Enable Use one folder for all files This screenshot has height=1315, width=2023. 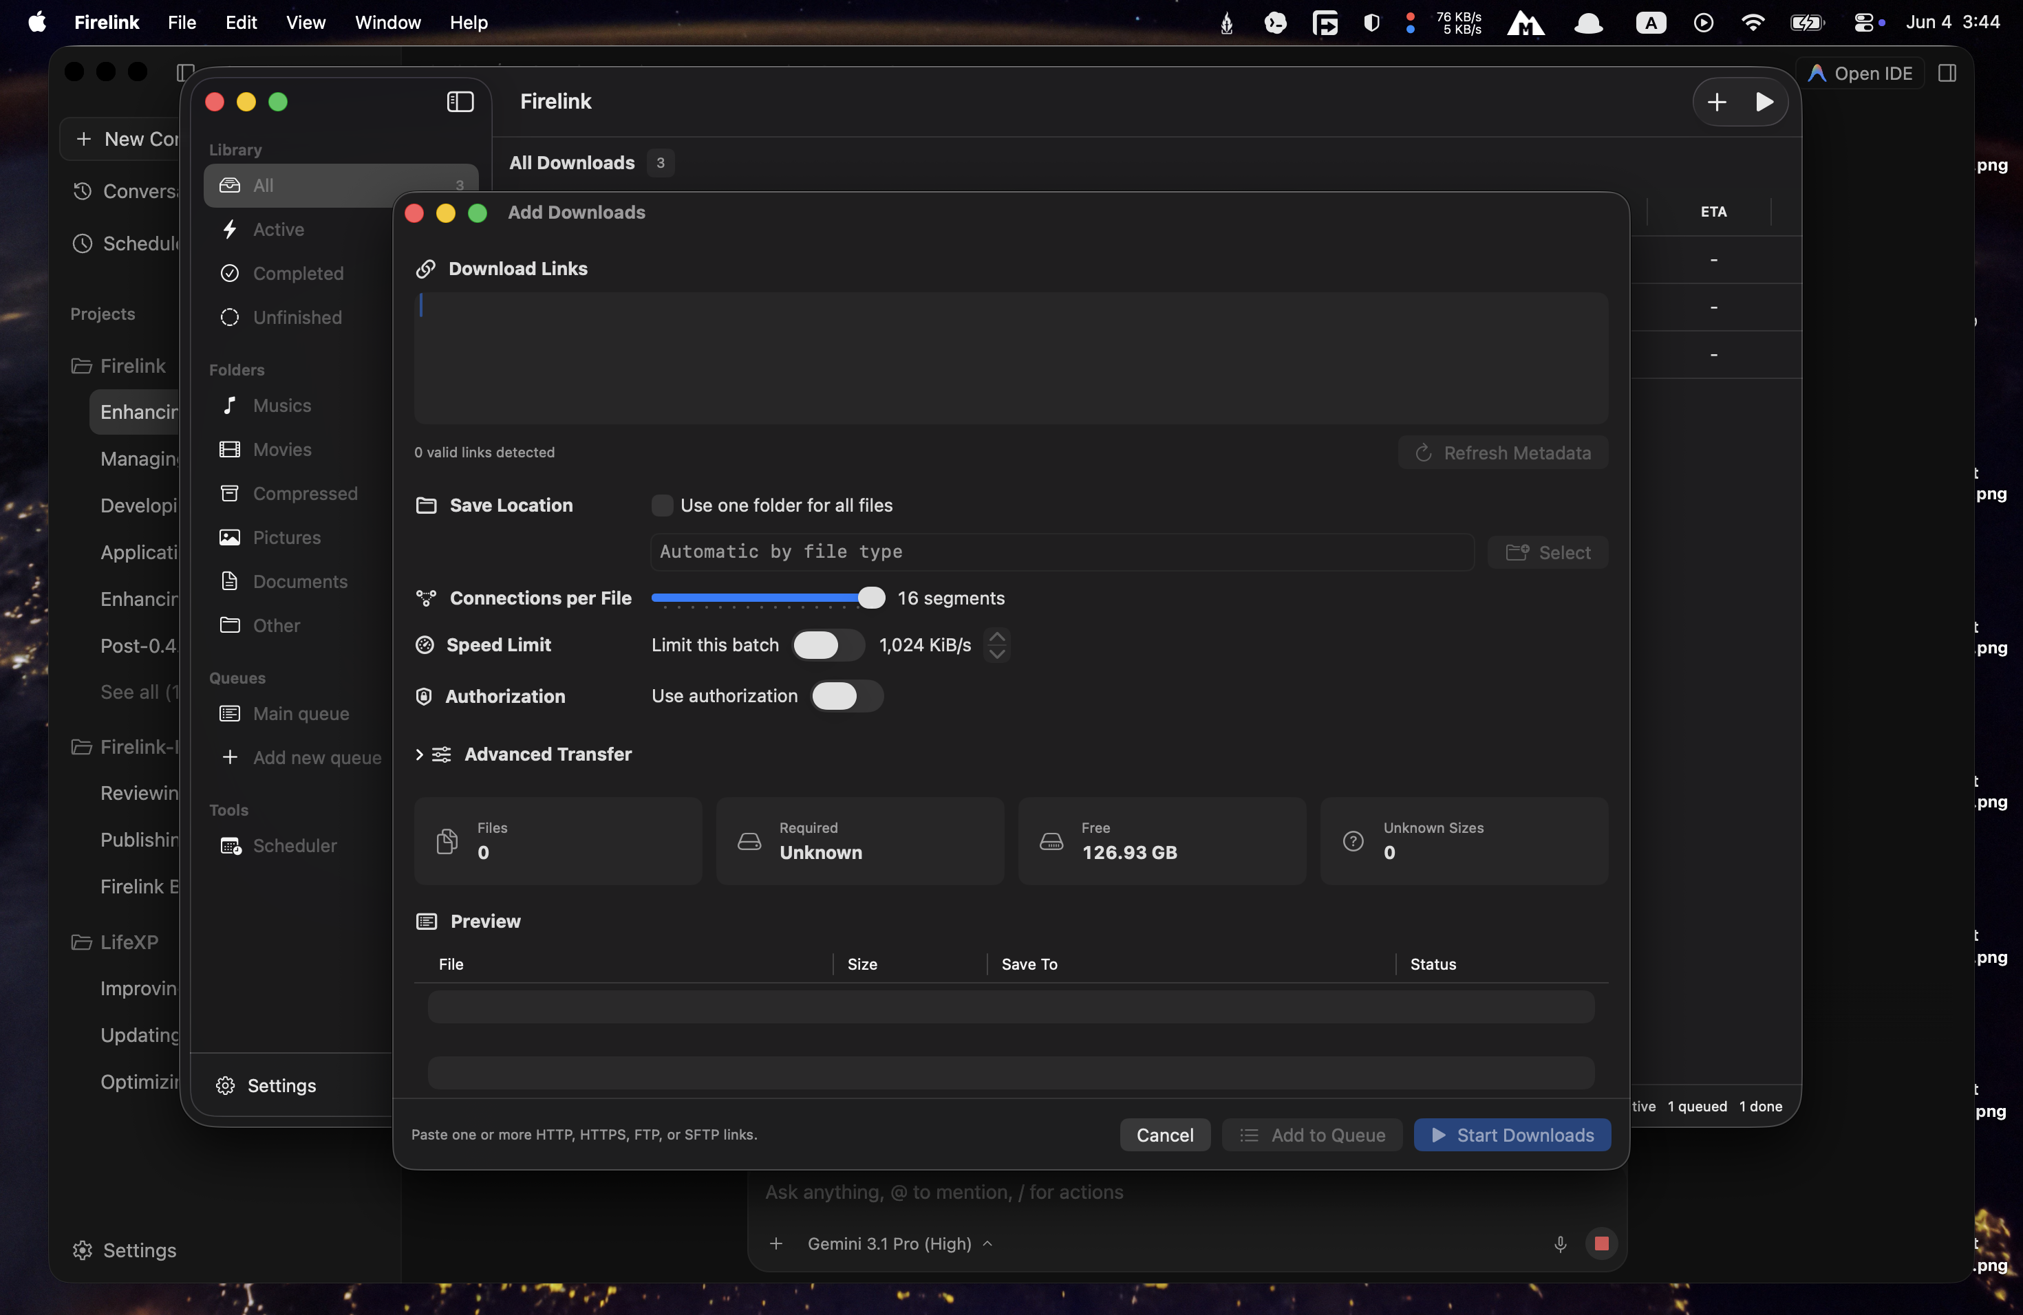coord(662,506)
